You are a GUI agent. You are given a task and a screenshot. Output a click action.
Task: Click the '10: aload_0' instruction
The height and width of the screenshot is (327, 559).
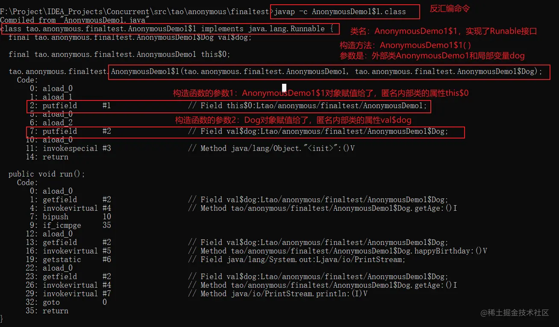pyautogui.click(x=49, y=140)
